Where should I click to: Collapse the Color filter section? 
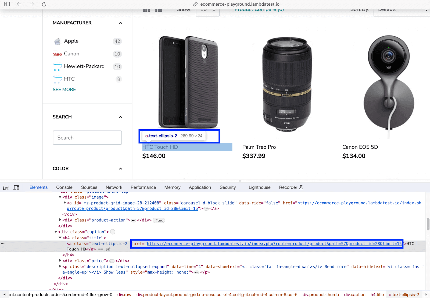coord(120,169)
